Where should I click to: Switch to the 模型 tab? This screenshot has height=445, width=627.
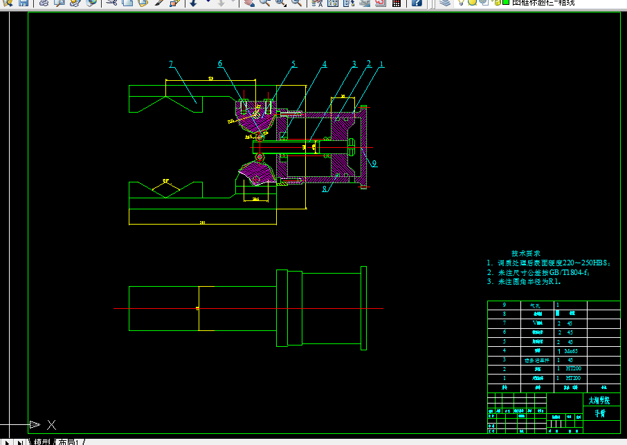[42, 442]
